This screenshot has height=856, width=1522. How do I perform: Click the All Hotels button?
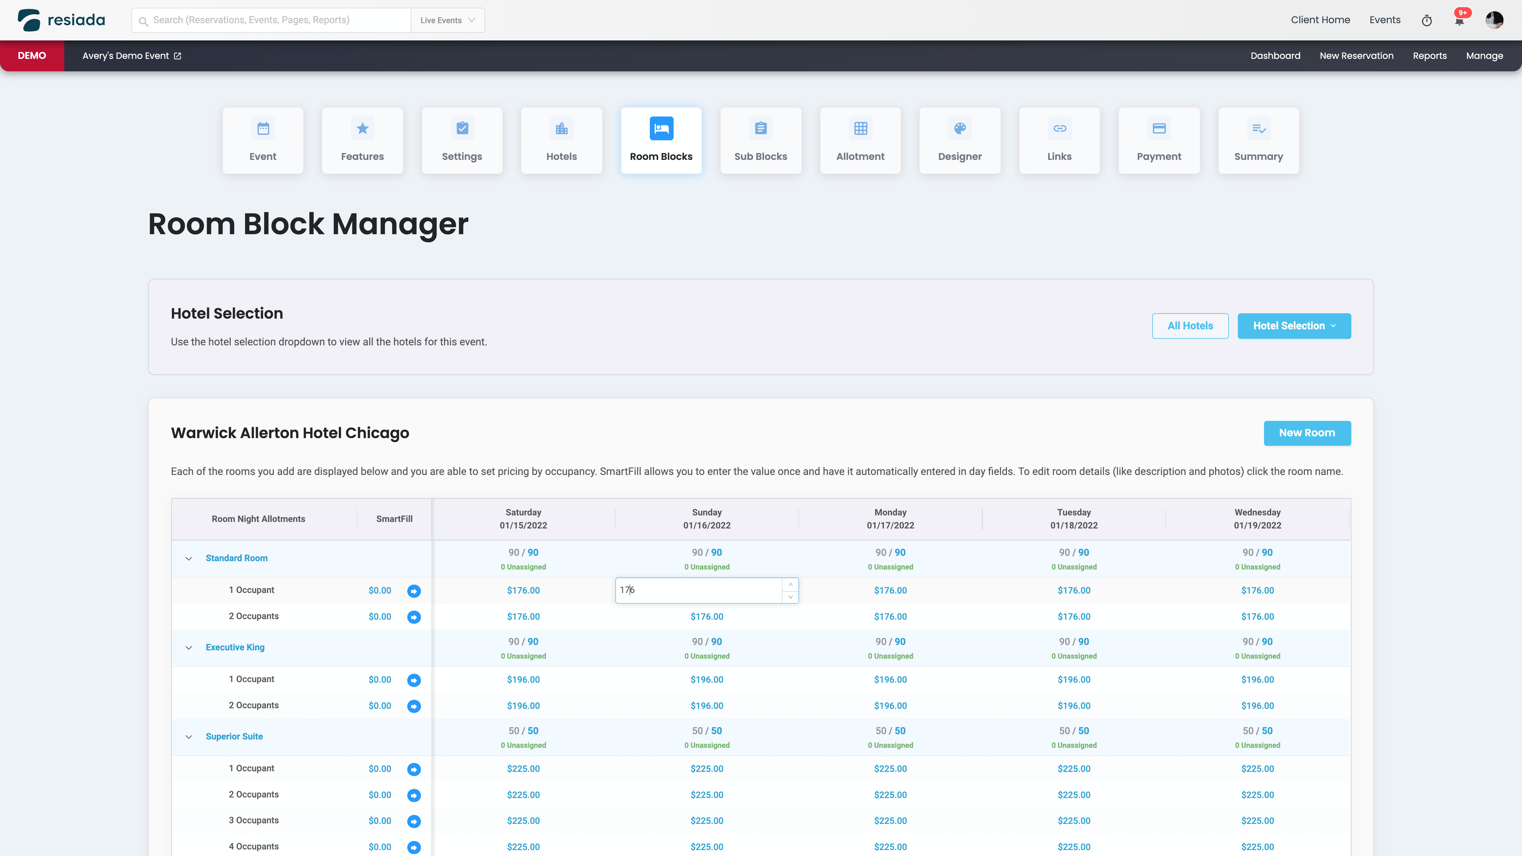point(1190,326)
